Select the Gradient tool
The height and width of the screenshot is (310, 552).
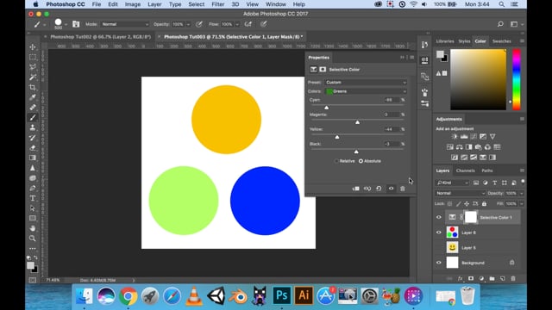(x=33, y=158)
